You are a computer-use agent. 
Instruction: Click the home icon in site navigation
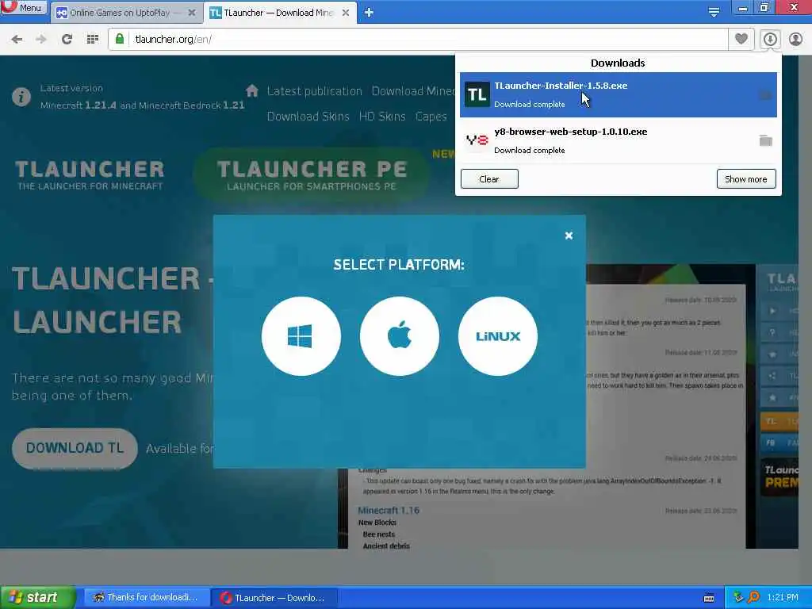[252, 90]
